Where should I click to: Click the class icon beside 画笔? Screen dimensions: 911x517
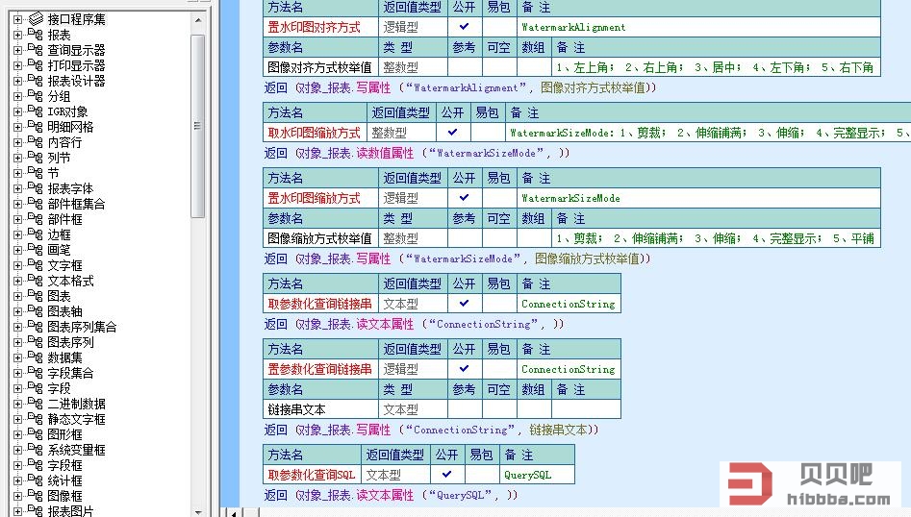pyautogui.click(x=36, y=250)
